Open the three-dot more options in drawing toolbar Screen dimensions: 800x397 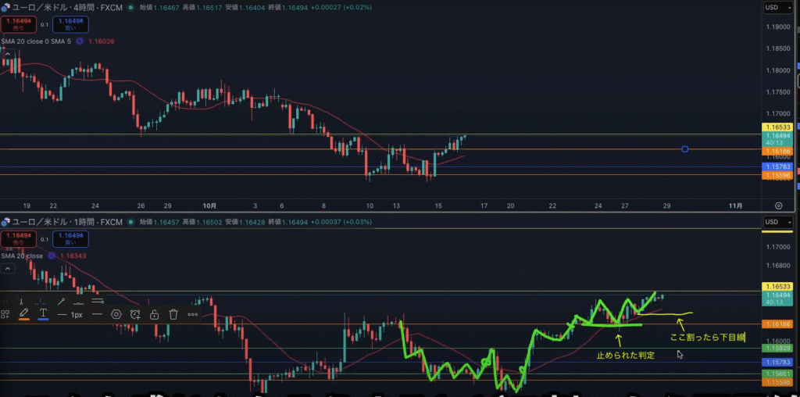tap(193, 314)
